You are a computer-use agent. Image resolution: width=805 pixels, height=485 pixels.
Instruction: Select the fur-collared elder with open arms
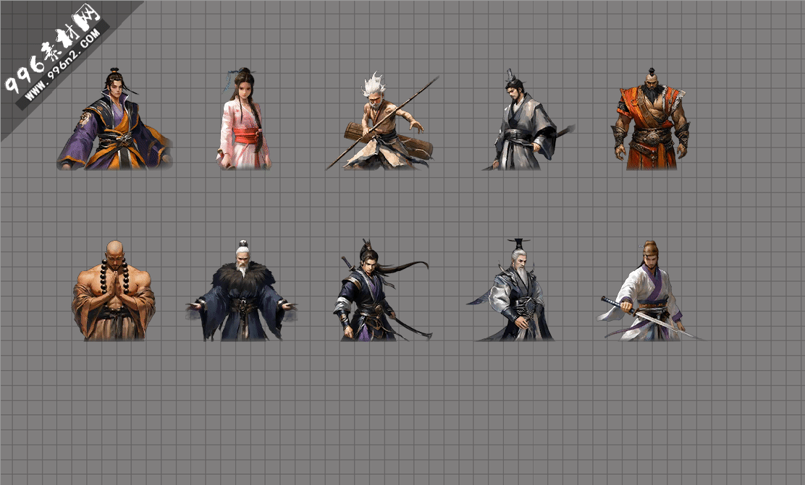[x=241, y=290]
